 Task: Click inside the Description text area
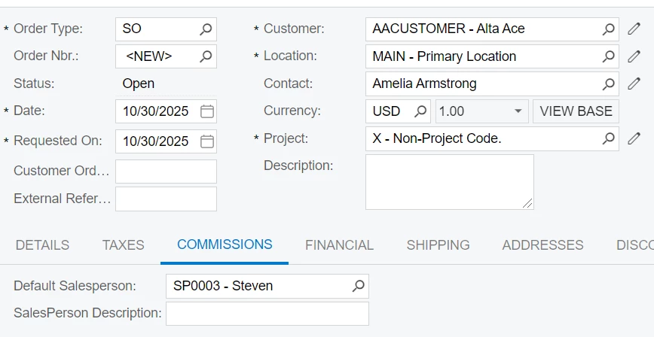coord(449,181)
